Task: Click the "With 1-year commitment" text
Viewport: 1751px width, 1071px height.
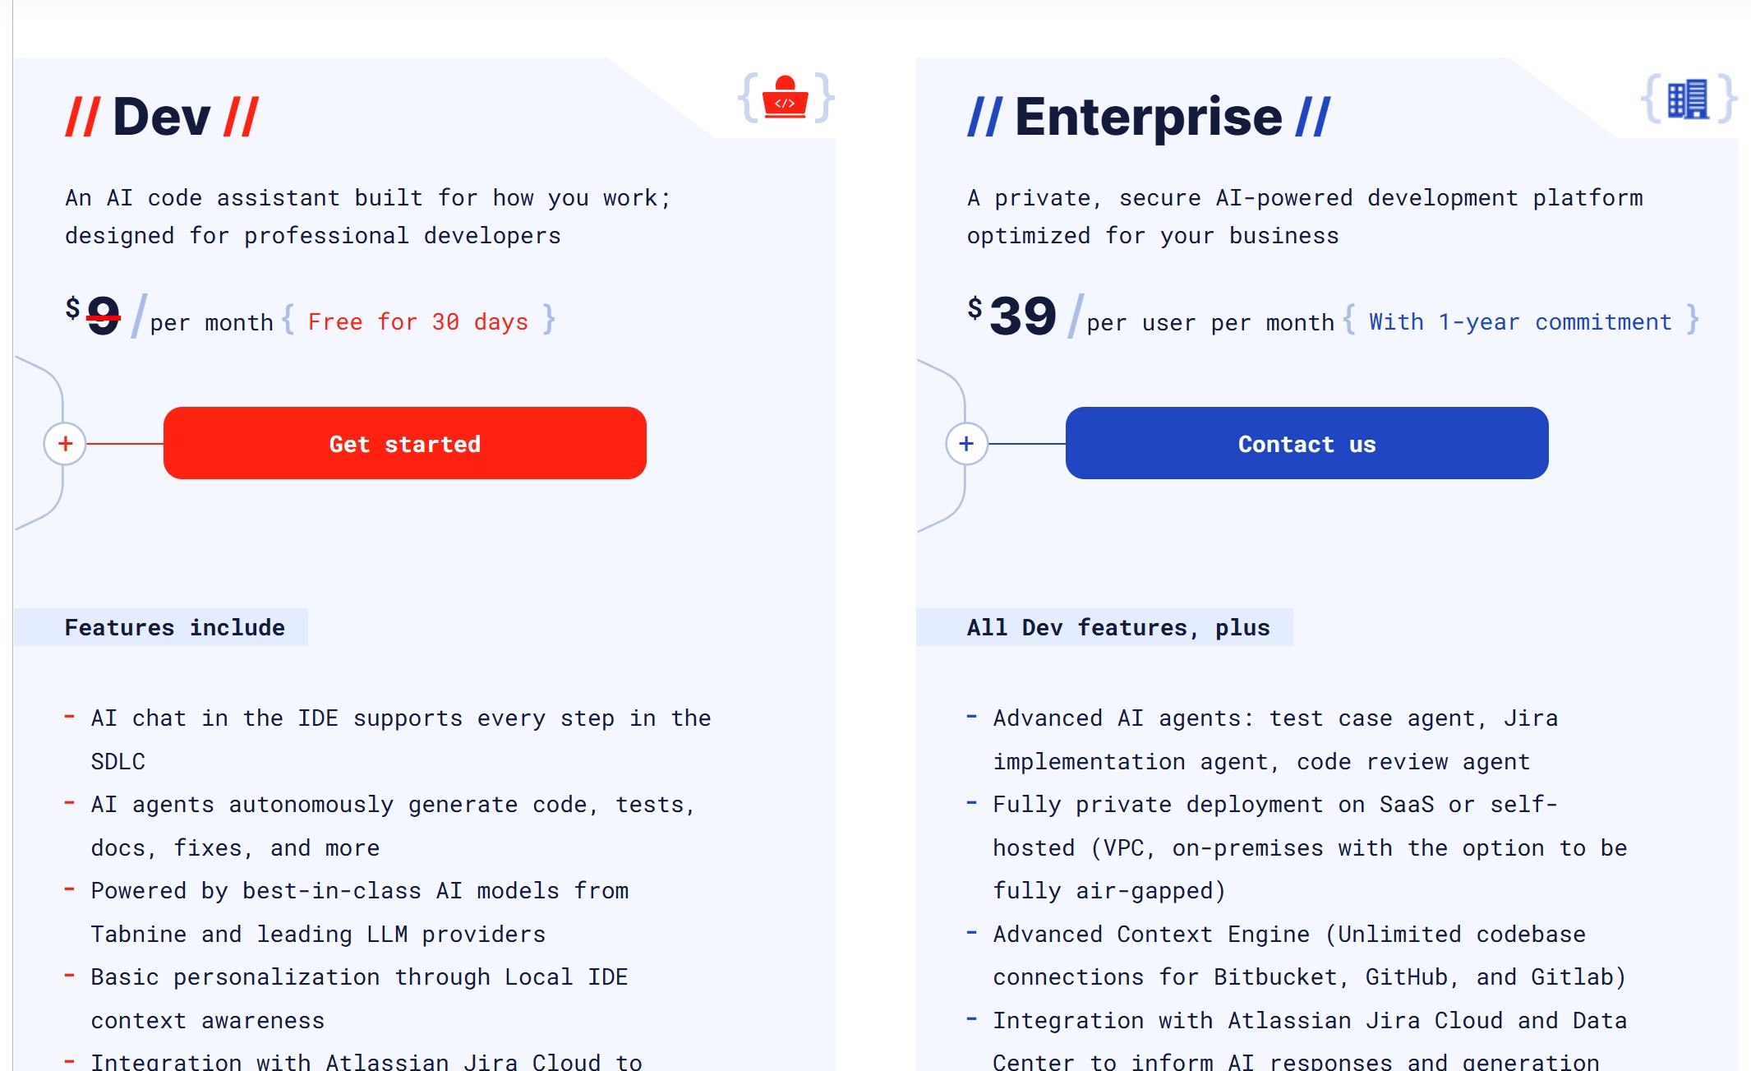Action: point(1520,321)
